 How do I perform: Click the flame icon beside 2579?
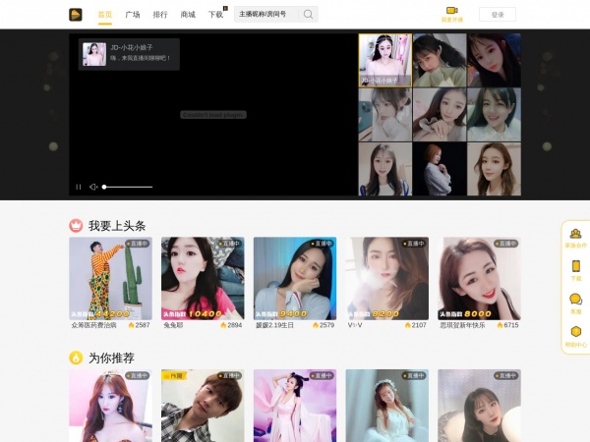(x=316, y=325)
